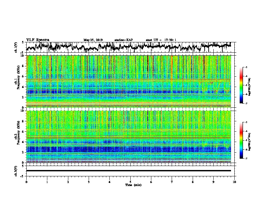Click the time axis tick label '1'

[x=47, y=182]
